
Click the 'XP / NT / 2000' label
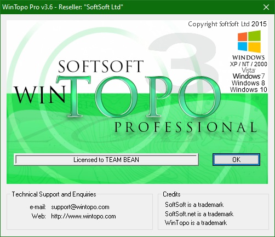249,64
